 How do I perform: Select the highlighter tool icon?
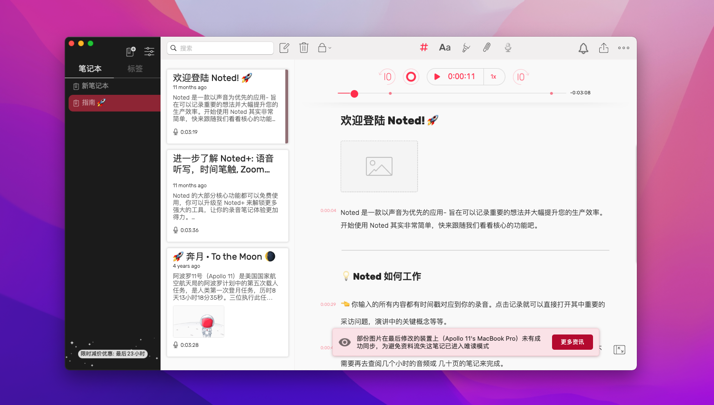pos(466,48)
